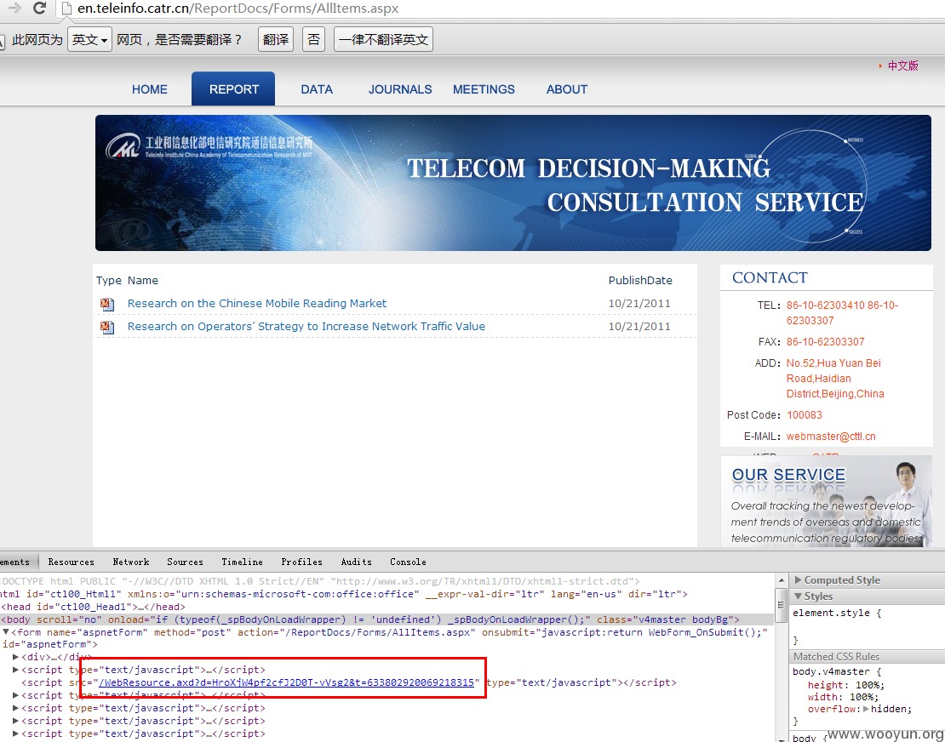Click the page icon in the address bar

click(x=67, y=9)
